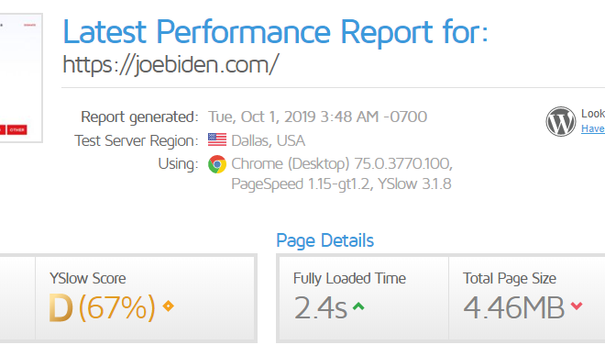The height and width of the screenshot is (356, 605).
Task: Click the orange diamond beside YSlow score
Action: click(x=169, y=306)
